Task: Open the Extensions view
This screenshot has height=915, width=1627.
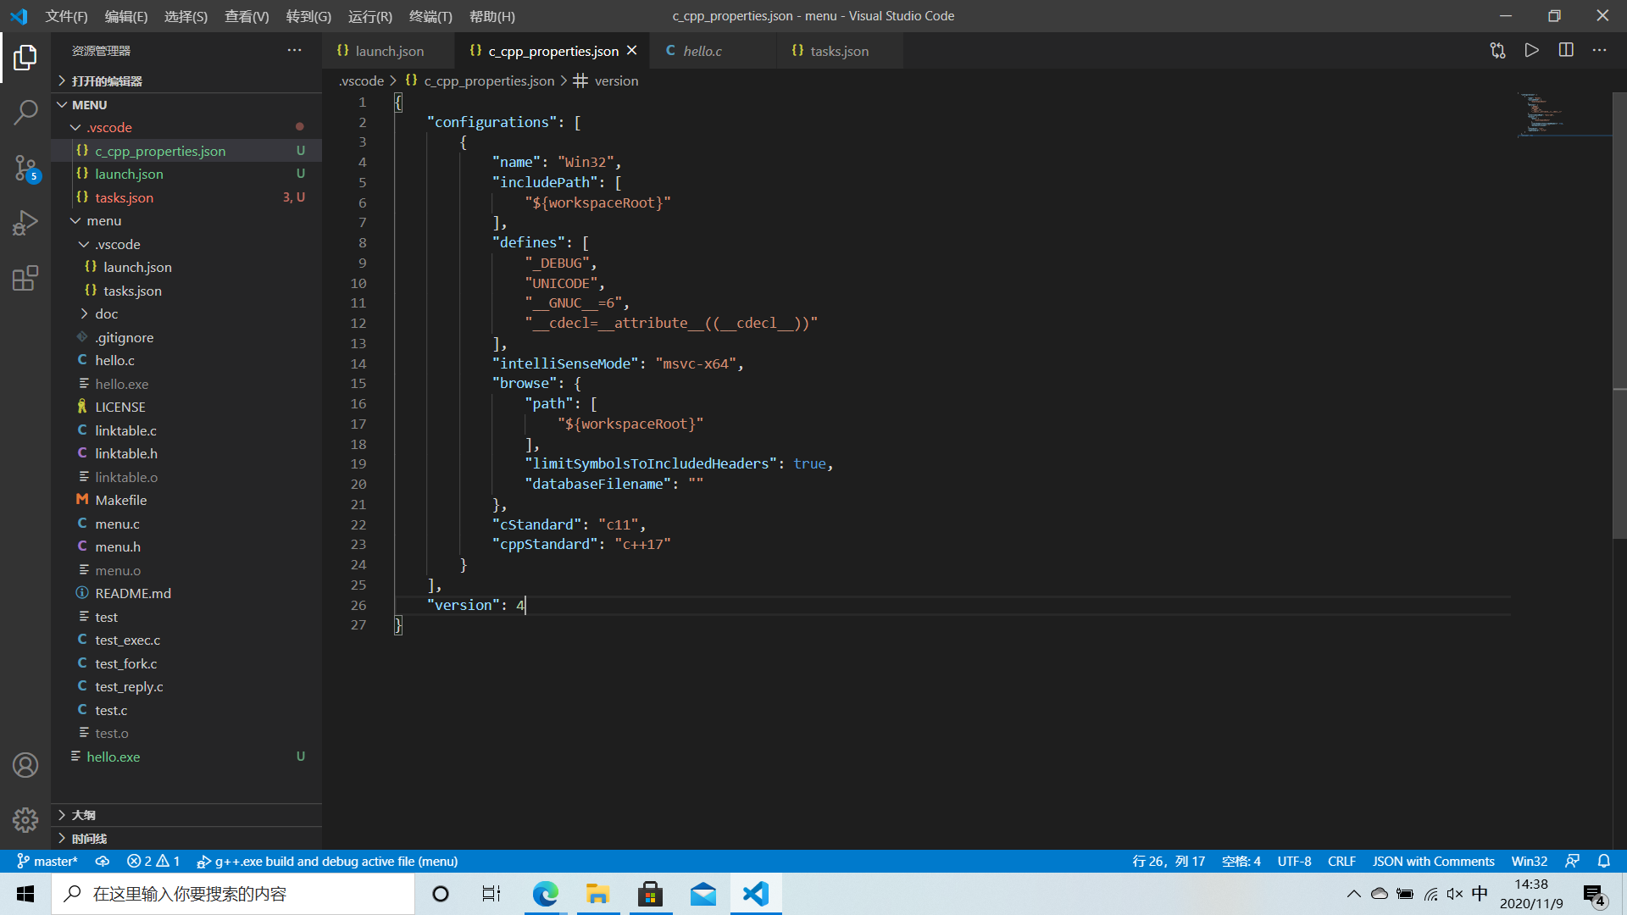Action: point(25,278)
